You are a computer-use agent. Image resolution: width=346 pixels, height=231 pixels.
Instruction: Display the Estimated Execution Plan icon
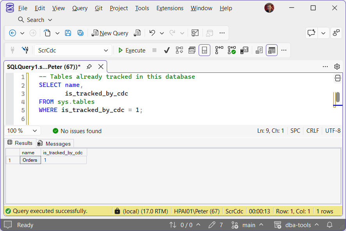(179, 50)
